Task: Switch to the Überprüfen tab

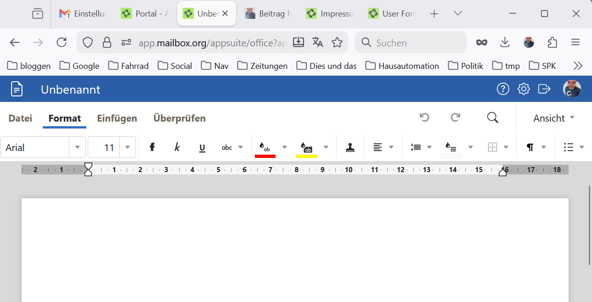Action: click(179, 118)
